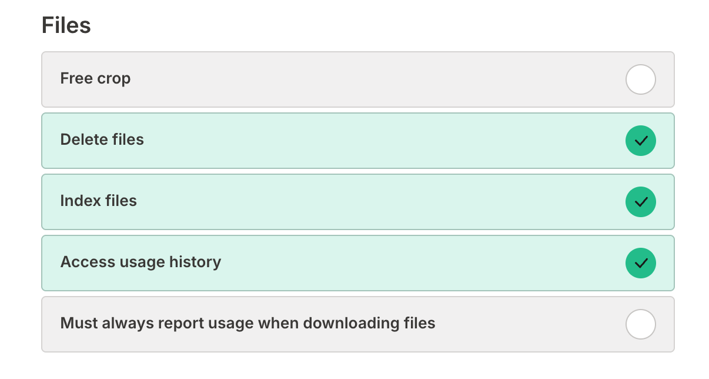Enable the Free crop permission toggle

click(640, 79)
